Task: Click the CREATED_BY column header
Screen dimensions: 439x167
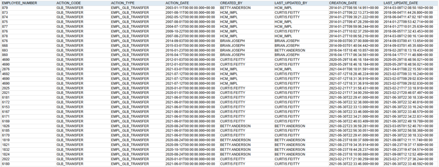Action: pos(247,3)
